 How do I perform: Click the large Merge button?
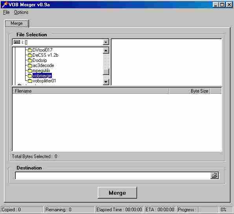(117, 193)
